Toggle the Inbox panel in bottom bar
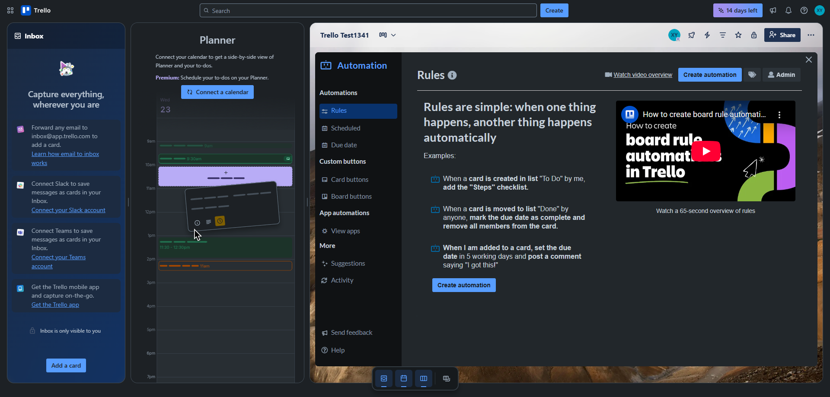The image size is (830, 397). tap(384, 379)
